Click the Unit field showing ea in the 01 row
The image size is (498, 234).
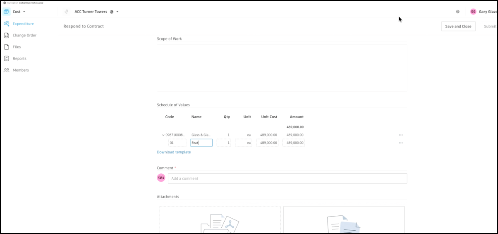tap(244, 143)
